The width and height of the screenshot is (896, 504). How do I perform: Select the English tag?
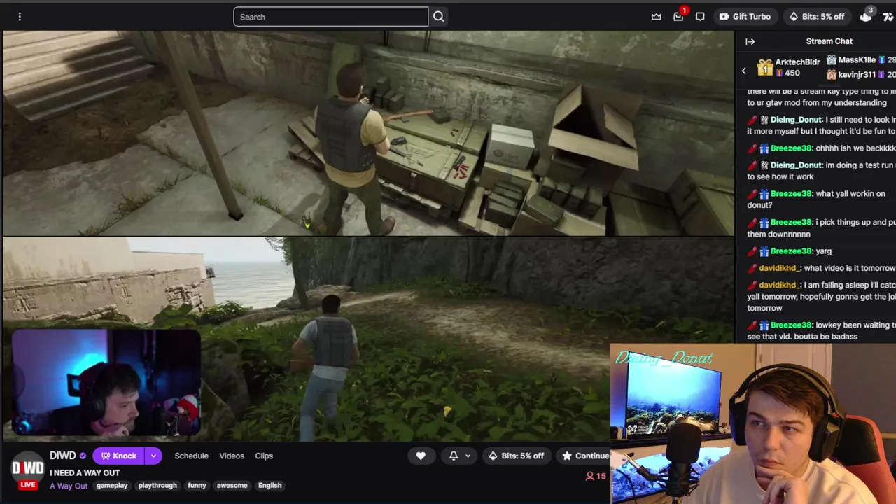269,485
